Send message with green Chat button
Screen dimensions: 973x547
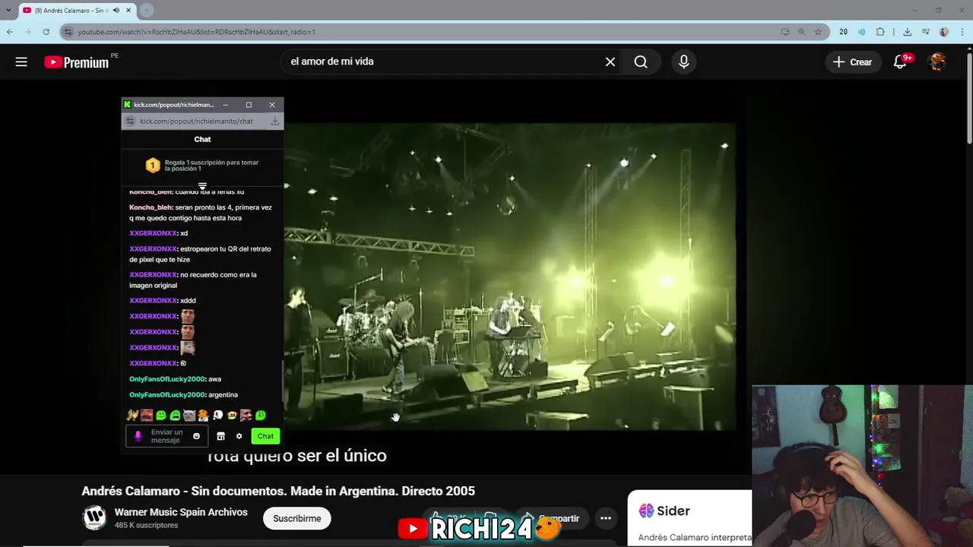265,436
